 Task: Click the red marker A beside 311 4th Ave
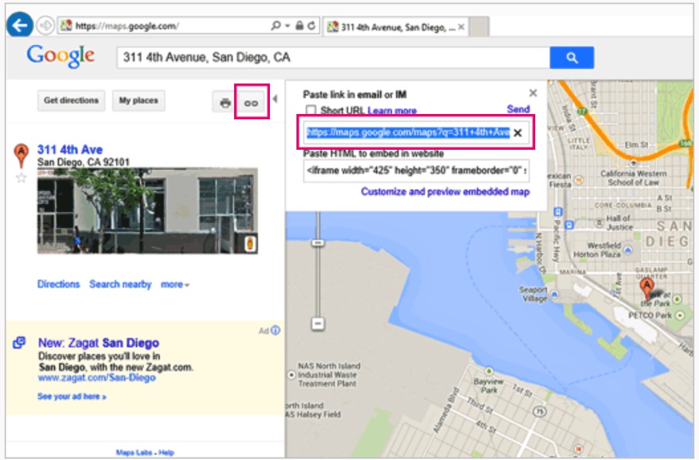point(21,154)
